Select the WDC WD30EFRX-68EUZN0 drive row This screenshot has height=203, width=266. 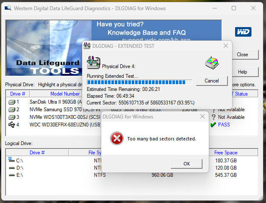point(54,125)
